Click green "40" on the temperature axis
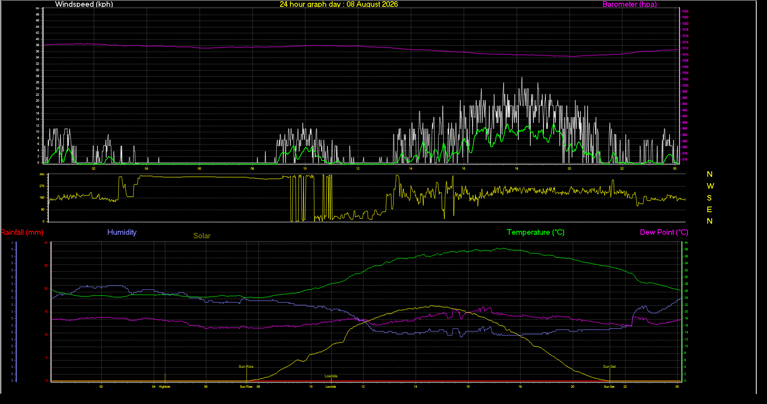767x404 pixels. point(686,243)
